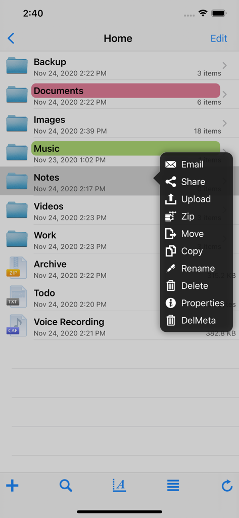Tap the Backup folder icon

pyautogui.click(x=17, y=65)
